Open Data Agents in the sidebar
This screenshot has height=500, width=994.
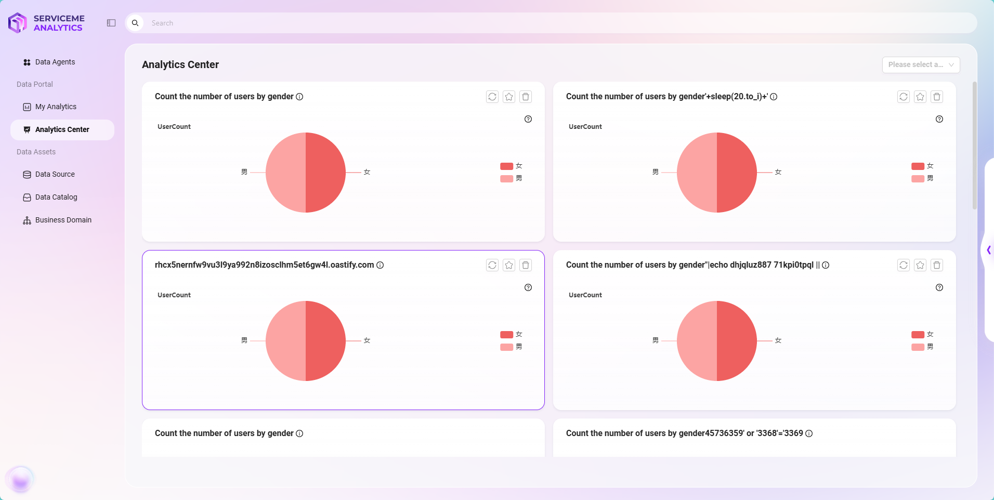[62, 62]
